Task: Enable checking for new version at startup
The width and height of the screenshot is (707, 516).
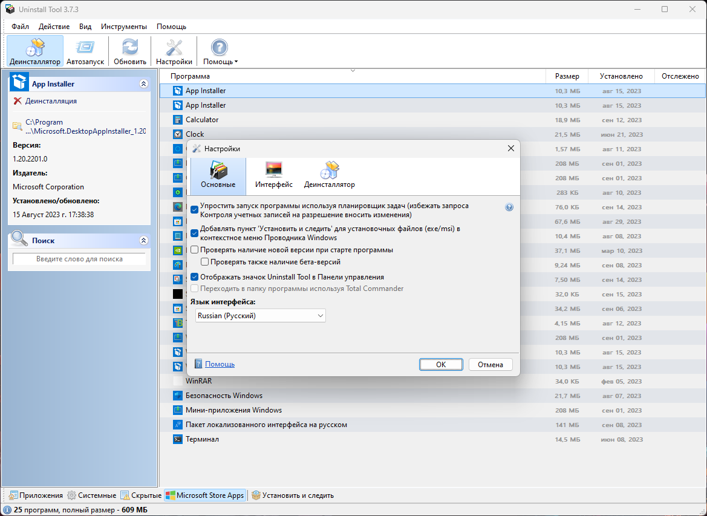Action: pyautogui.click(x=194, y=250)
